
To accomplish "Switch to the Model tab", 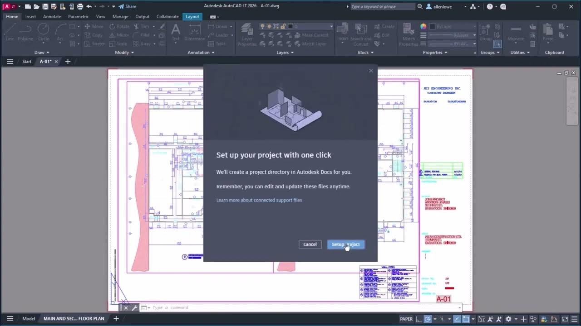I will pos(29,318).
